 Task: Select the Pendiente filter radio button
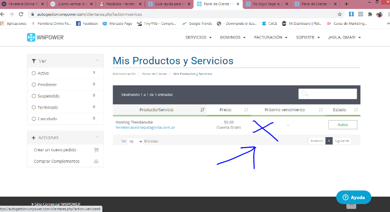tap(34, 84)
